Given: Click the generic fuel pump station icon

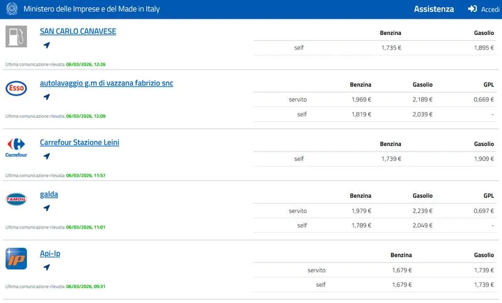Looking at the screenshot, I should tap(16, 36).
